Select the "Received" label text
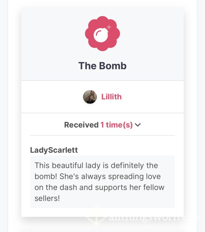The width and height of the screenshot is (205, 232). pos(81,125)
